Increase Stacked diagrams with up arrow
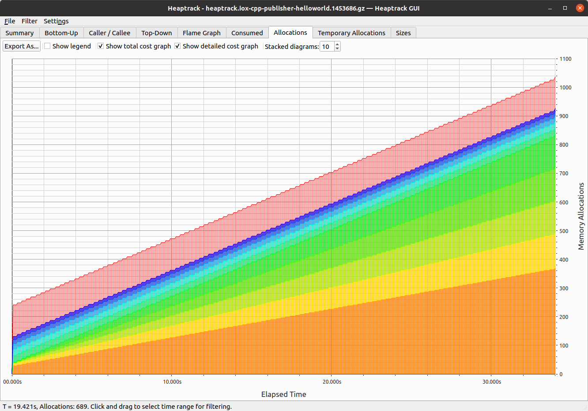 coord(336,44)
